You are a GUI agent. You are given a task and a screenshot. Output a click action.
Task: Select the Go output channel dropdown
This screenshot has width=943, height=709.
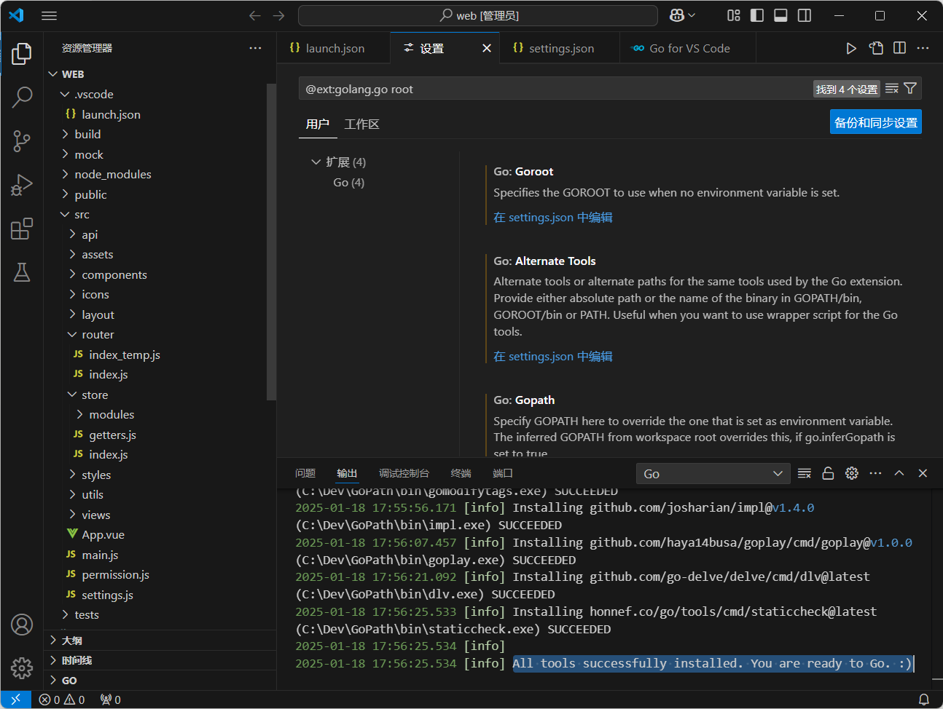coord(713,474)
